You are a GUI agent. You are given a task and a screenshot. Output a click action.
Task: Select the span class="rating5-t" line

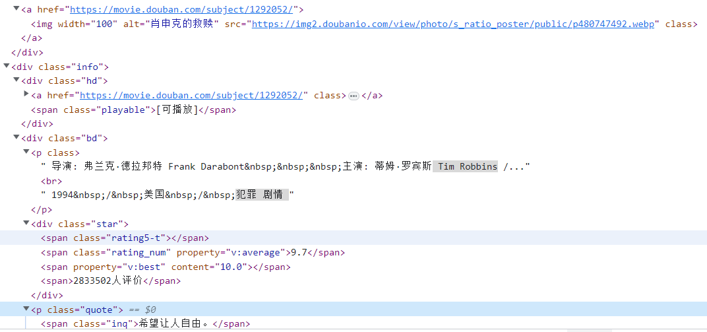pos(125,238)
